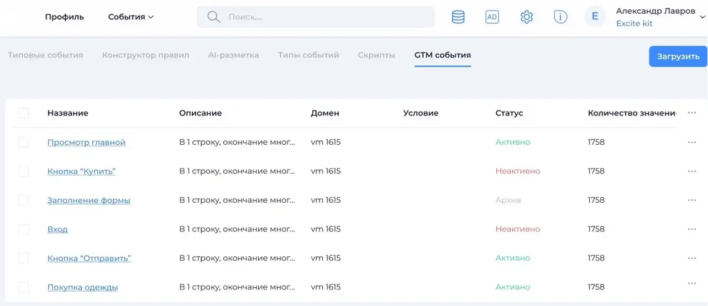Open the Просмотр главной link
Viewport: 708px width, 306px height.
(86, 143)
